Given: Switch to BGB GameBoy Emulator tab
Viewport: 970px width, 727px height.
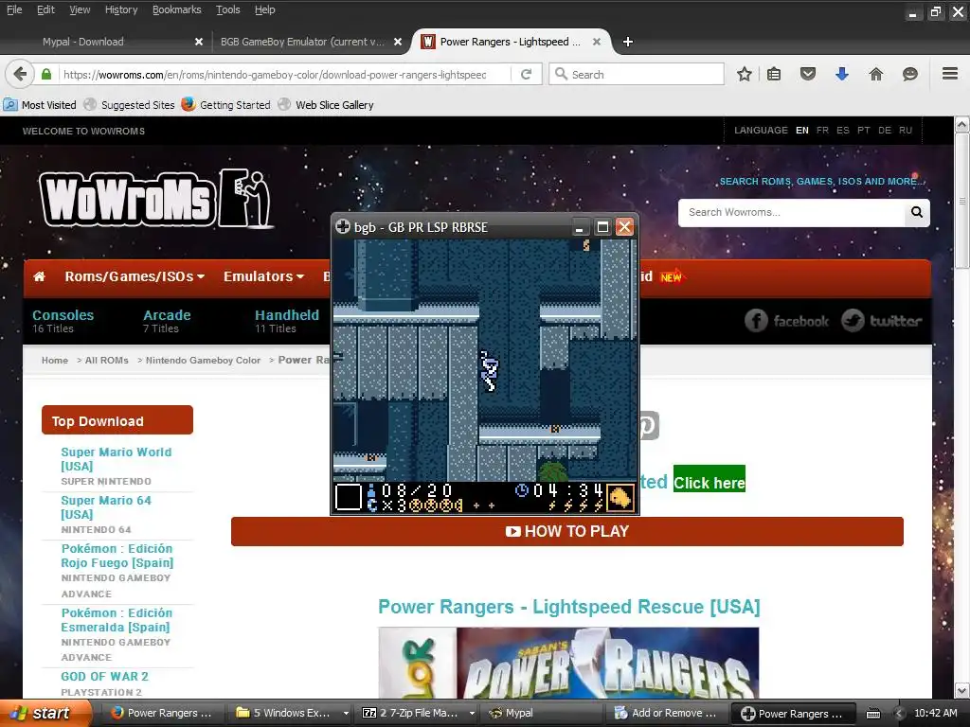Looking at the screenshot, I should [x=303, y=42].
